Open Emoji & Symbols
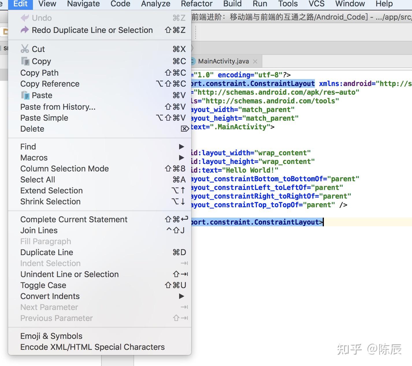Viewport: 412px width, 366px height. [x=100, y=336]
